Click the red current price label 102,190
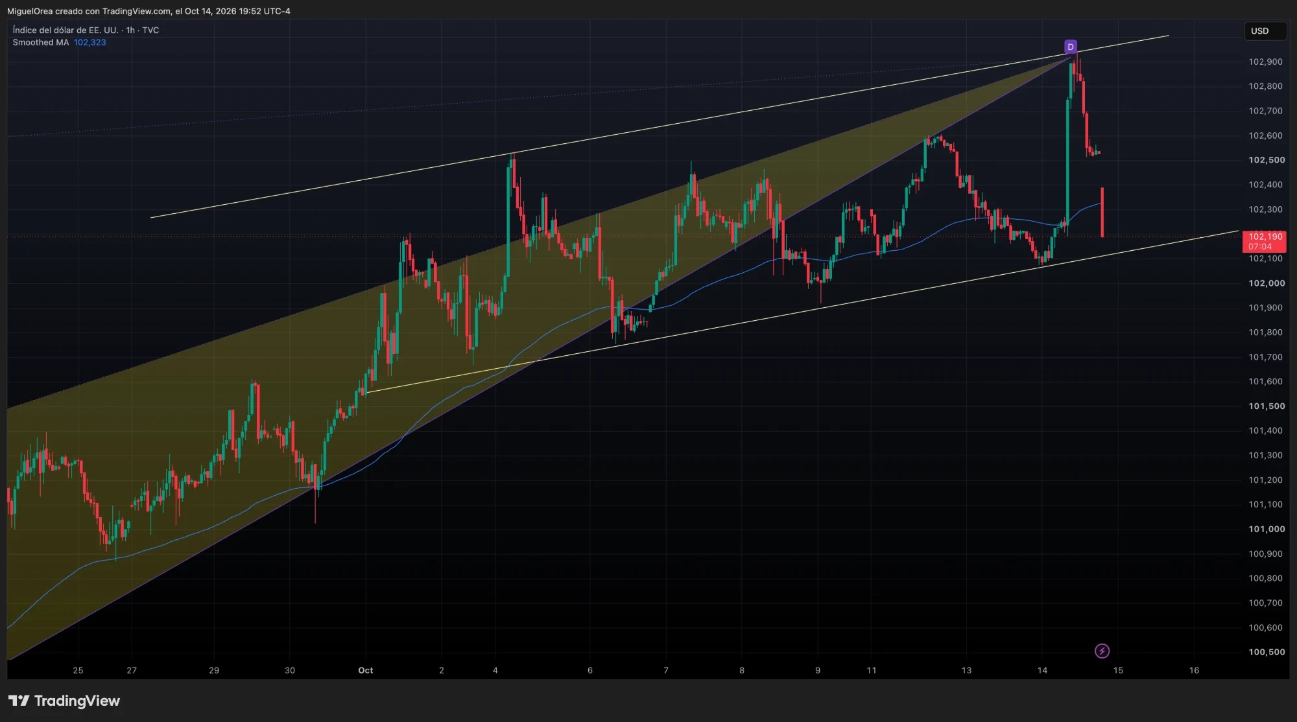This screenshot has width=1297, height=722. pos(1265,241)
